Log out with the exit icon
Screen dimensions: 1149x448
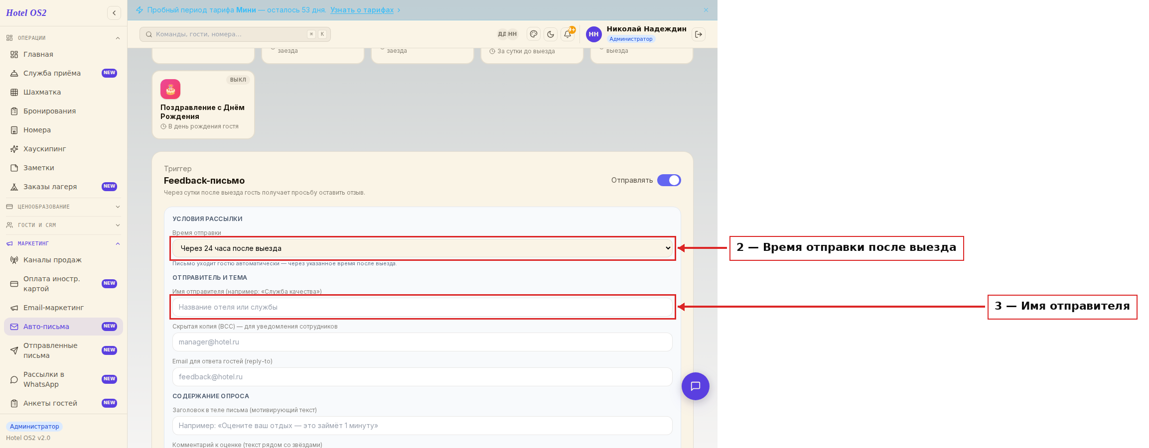699,34
